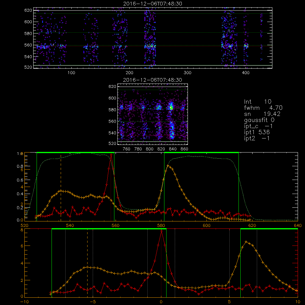This screenshot has height=305, width=305.
Task: Click orange x-axis label 540 of profile plot
Action: [x=70, y=225]
